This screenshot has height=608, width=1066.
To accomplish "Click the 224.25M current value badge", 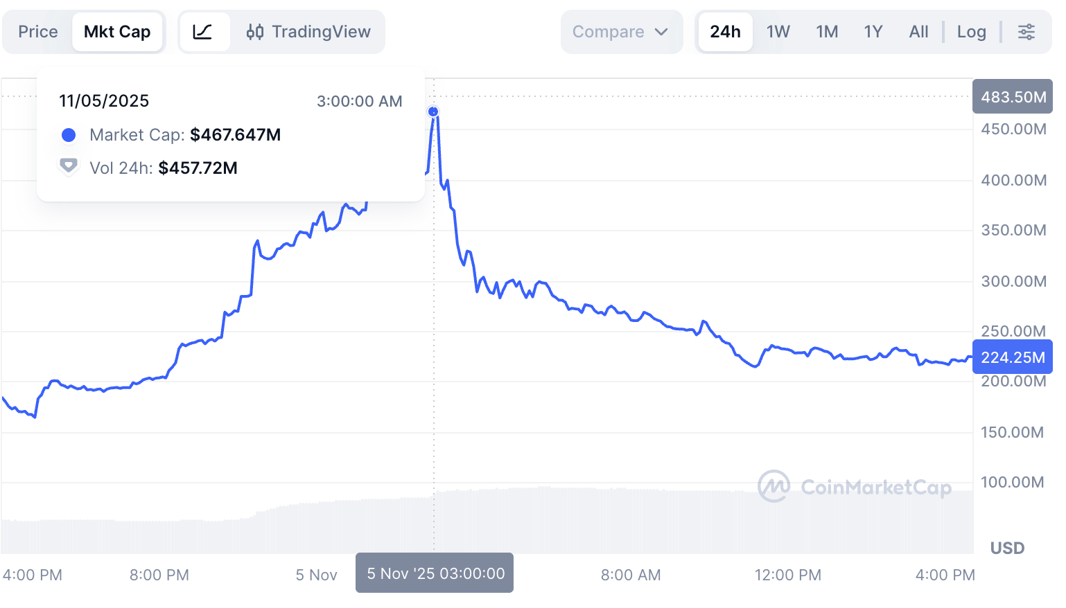I will click(1012, 357).
